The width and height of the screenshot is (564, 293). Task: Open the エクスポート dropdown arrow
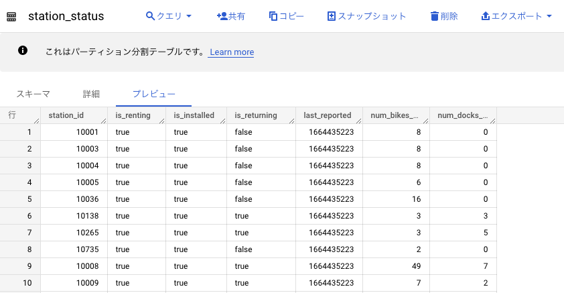tap(549, 16)
